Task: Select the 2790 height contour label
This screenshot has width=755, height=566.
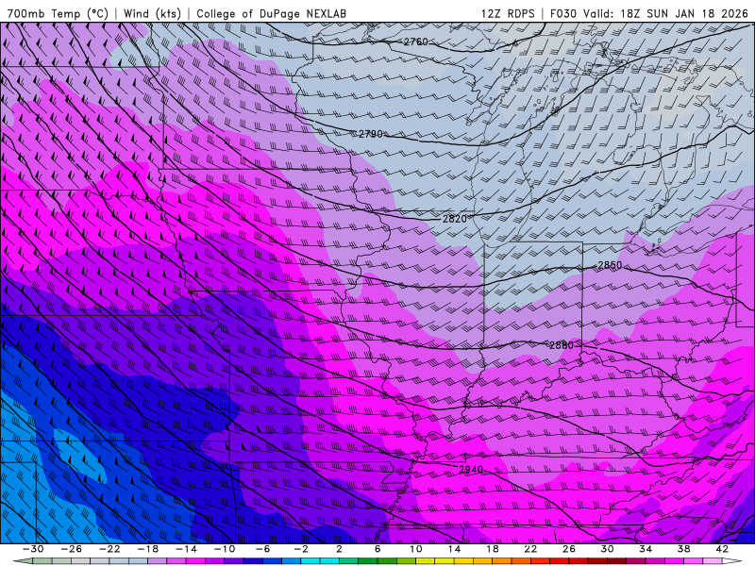Action: (371, 134)
